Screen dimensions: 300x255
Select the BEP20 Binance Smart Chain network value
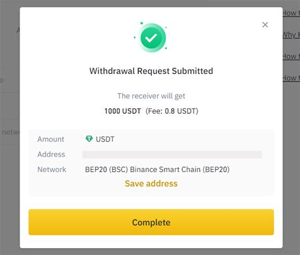pyautogui.click(x=157, y=170)
